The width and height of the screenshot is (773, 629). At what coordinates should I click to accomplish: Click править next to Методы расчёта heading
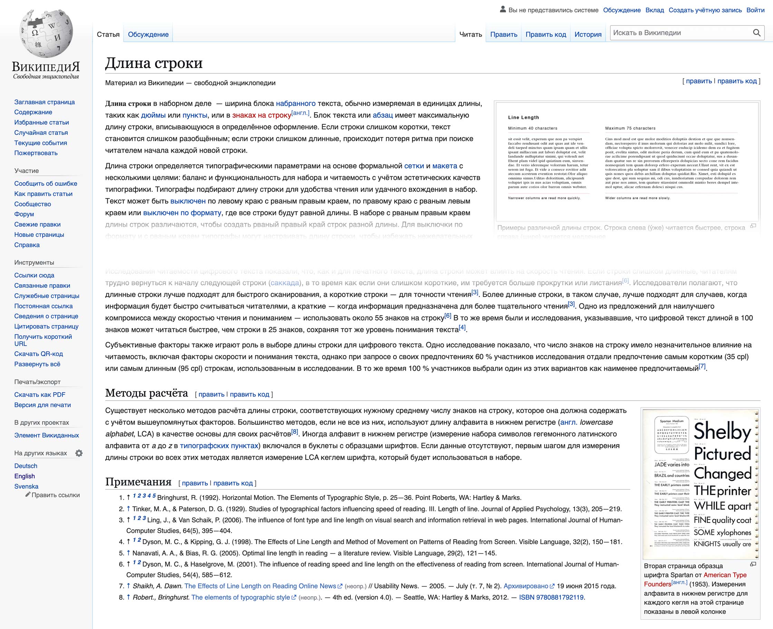tap(211, 394)
